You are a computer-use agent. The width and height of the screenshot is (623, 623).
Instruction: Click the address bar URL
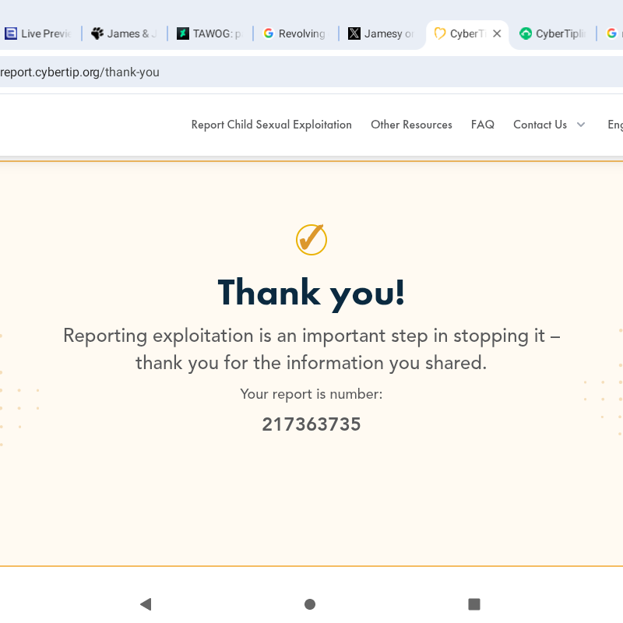coord(80,72)
